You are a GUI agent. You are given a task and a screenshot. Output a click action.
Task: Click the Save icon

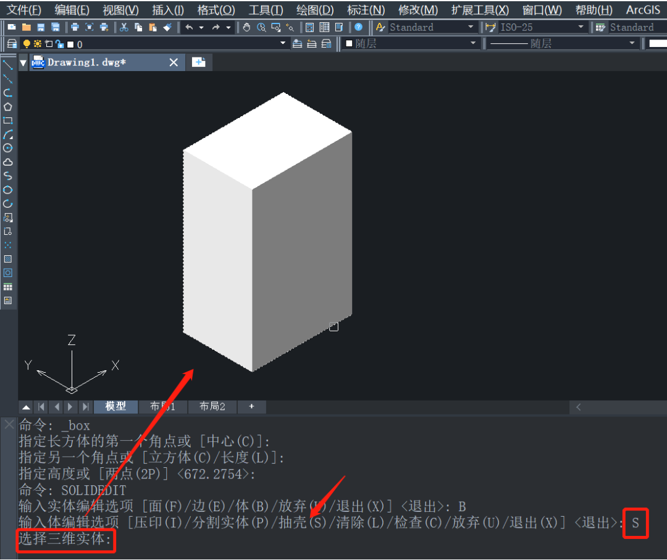pyautogui.click(x=41, y=27)
